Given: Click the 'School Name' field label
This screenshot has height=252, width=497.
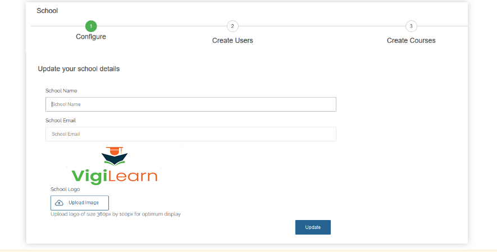Looking at the screenshot, I should (x=61, y=90).
